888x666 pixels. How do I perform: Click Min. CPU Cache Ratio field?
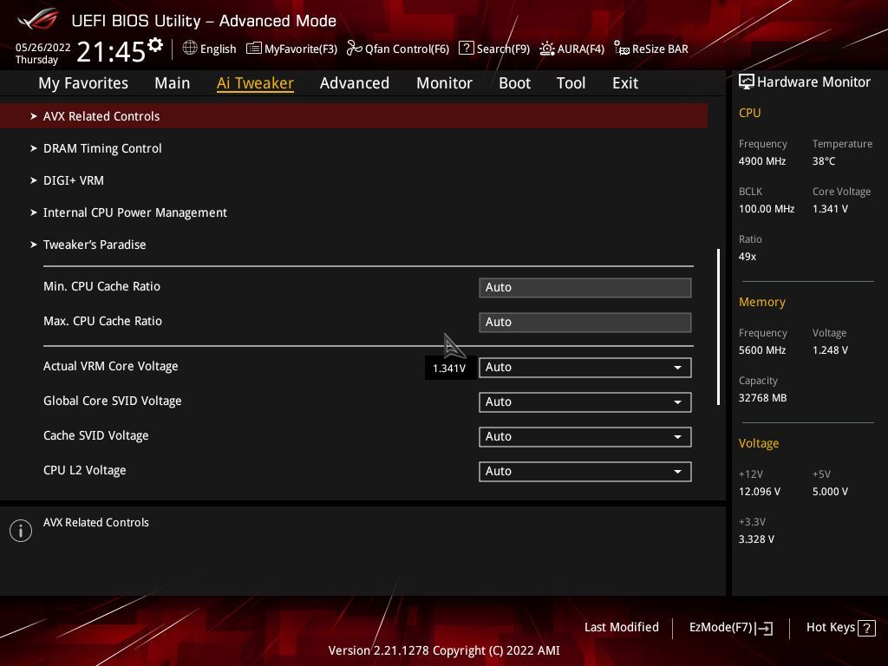coord(585,288)
